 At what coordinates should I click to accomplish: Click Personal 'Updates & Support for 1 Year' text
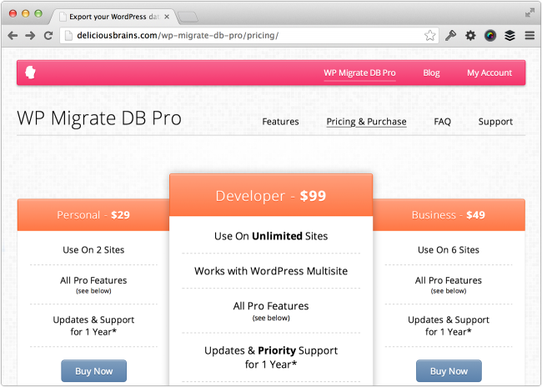93,325
